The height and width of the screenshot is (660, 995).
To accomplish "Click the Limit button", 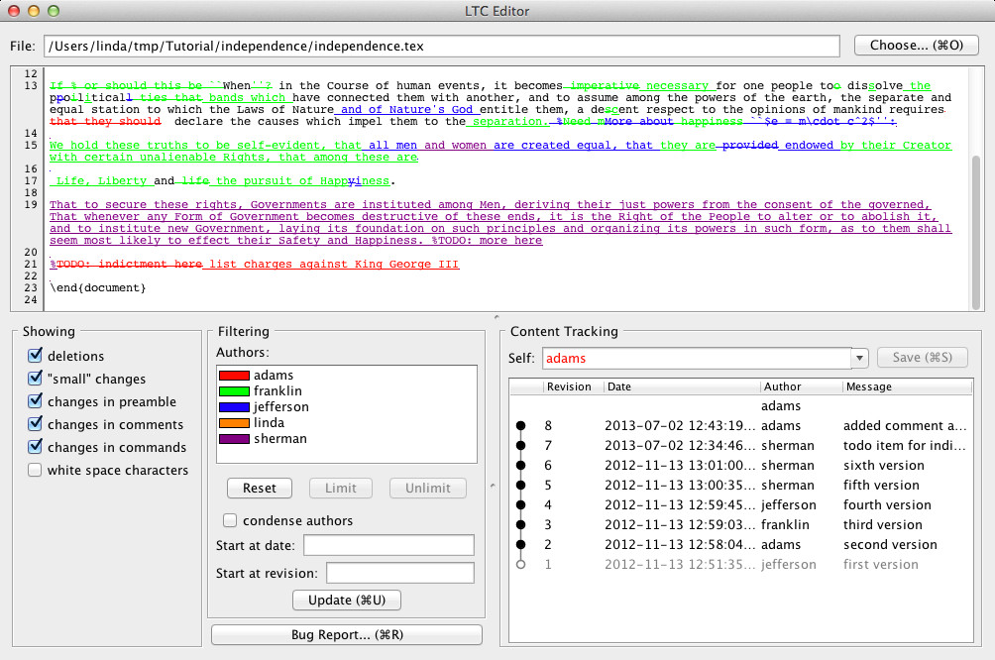I will point(341,488).
